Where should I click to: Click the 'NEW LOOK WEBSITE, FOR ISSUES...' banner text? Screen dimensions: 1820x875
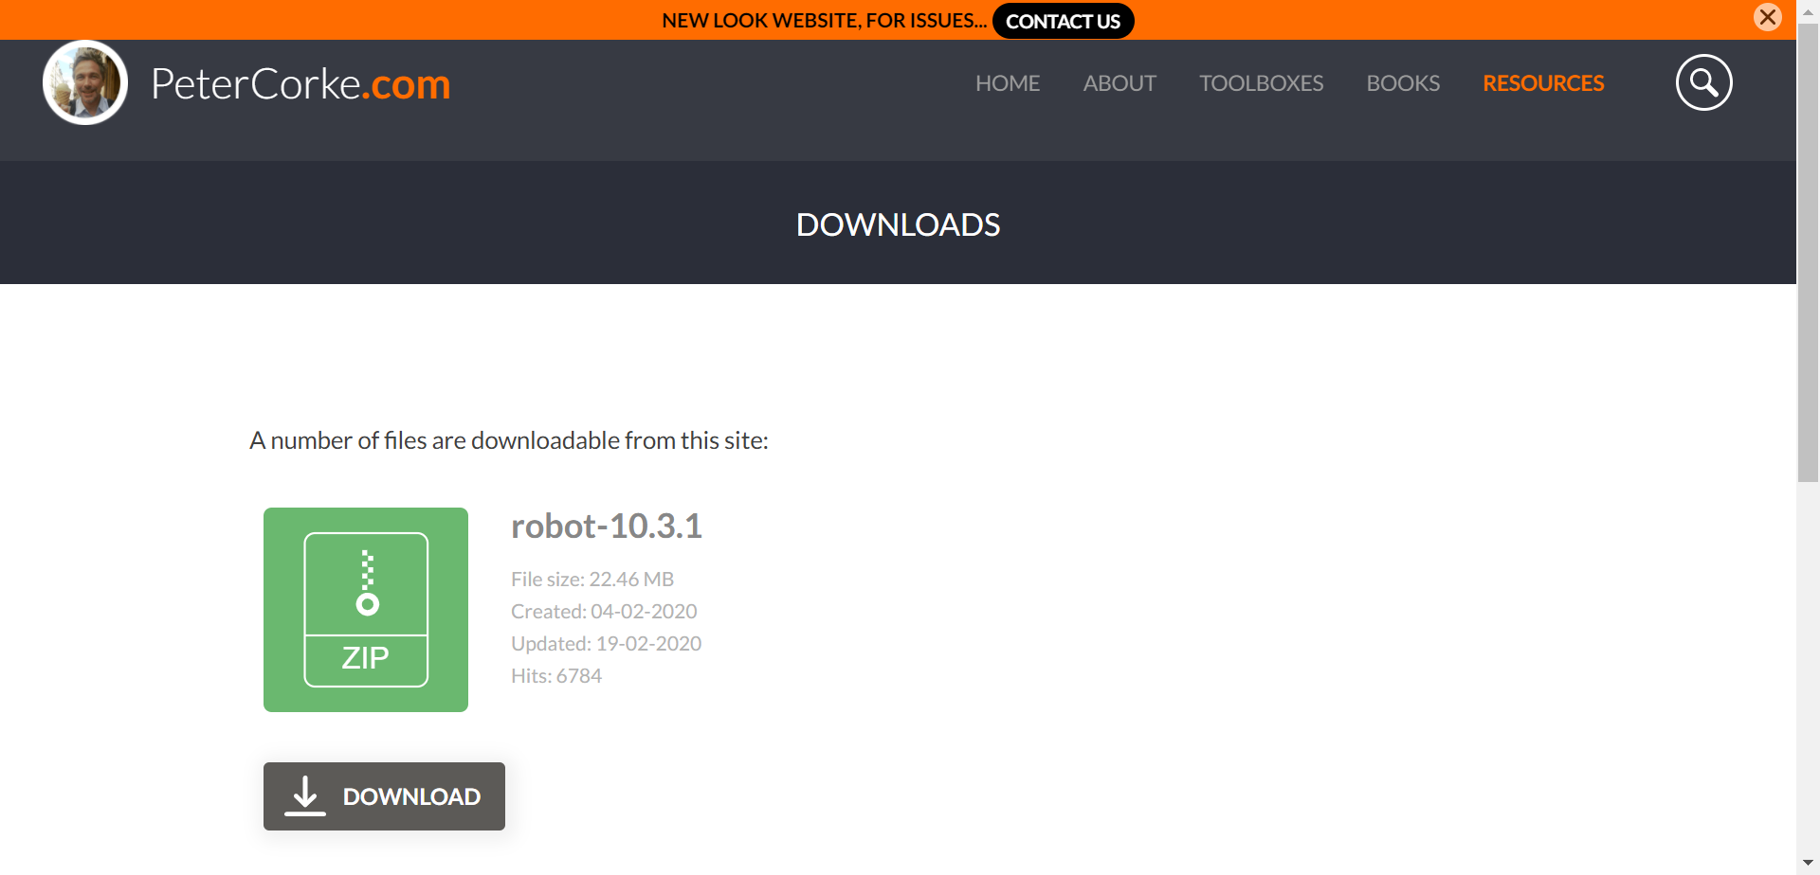824,21
